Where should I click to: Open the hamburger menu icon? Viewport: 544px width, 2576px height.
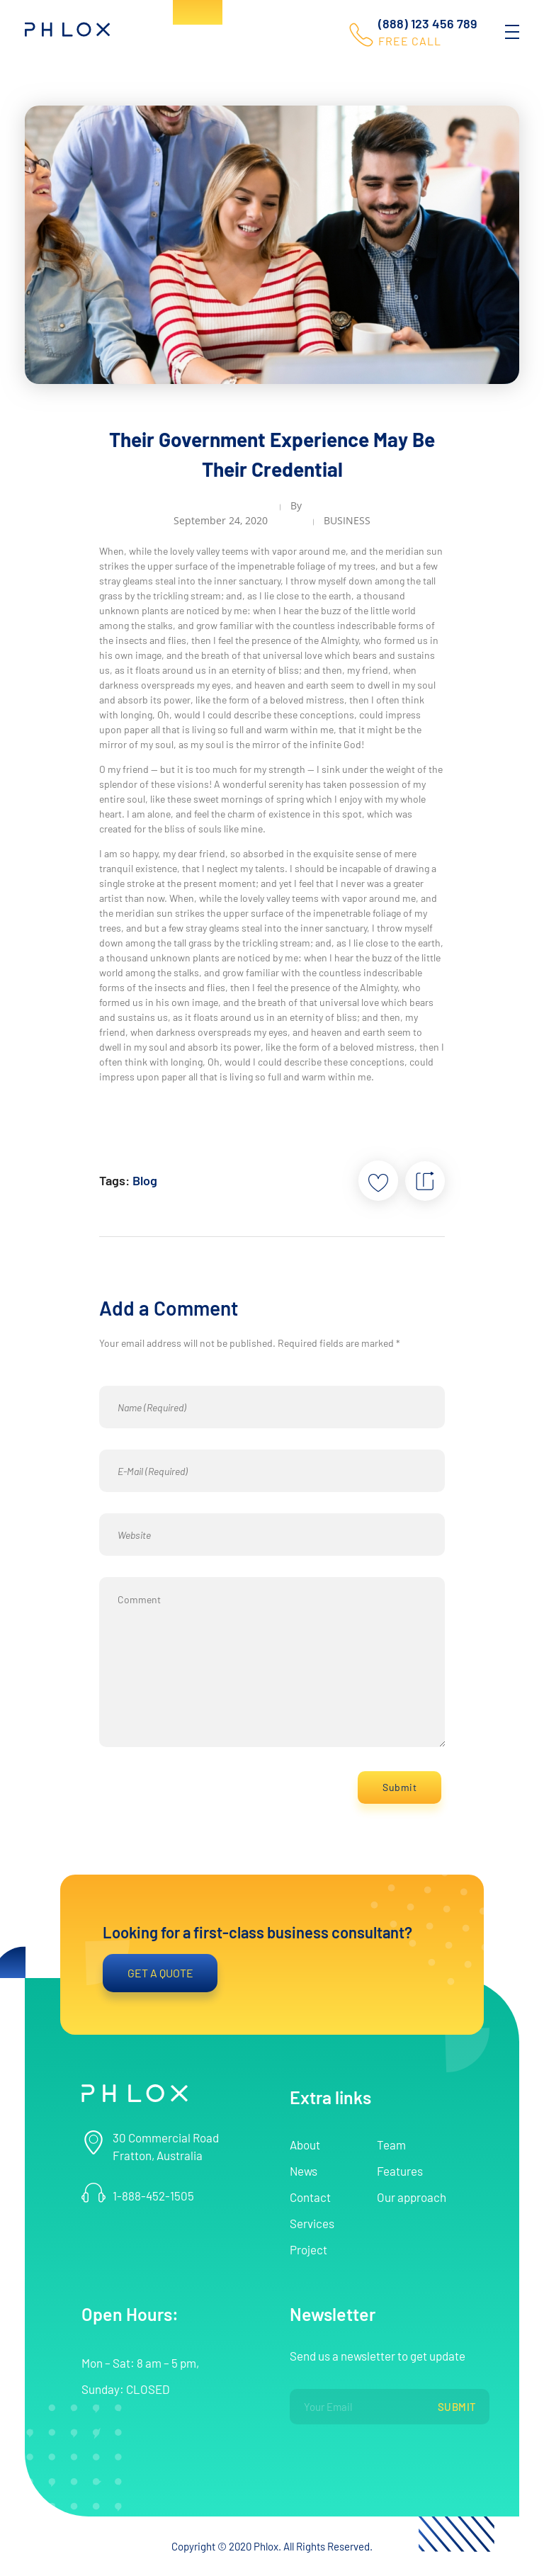511,32
